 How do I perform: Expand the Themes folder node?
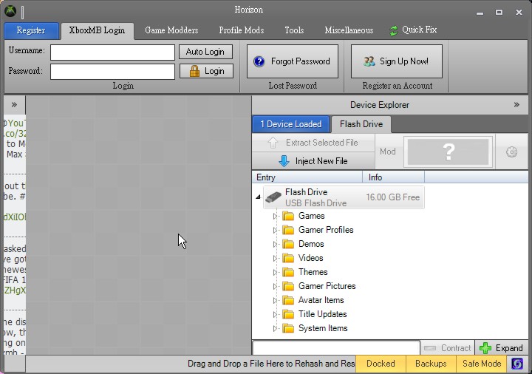pyautogui.click(x=275, y=272)
